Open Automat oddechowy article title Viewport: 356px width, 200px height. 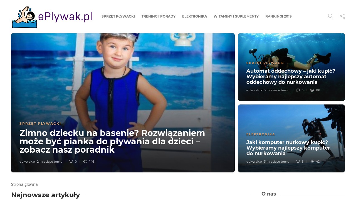(291, 77)
